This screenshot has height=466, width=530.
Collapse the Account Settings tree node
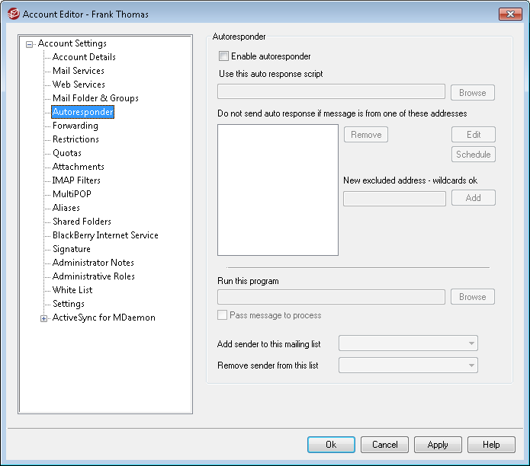pos(30,44)
